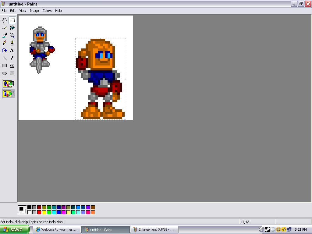312x234 pixels.
Task: Click the Windows Start button
Action: click(x=15, y=229)
